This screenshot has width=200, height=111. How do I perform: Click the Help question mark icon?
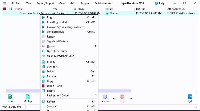pos(156,3)
